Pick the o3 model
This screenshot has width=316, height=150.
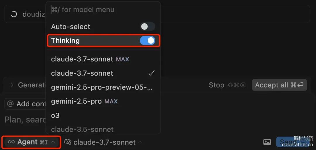point(56,115)
